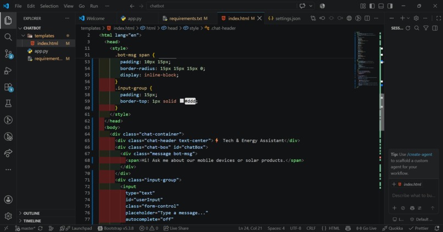Click the errors and warnings counter

point(149,228)
